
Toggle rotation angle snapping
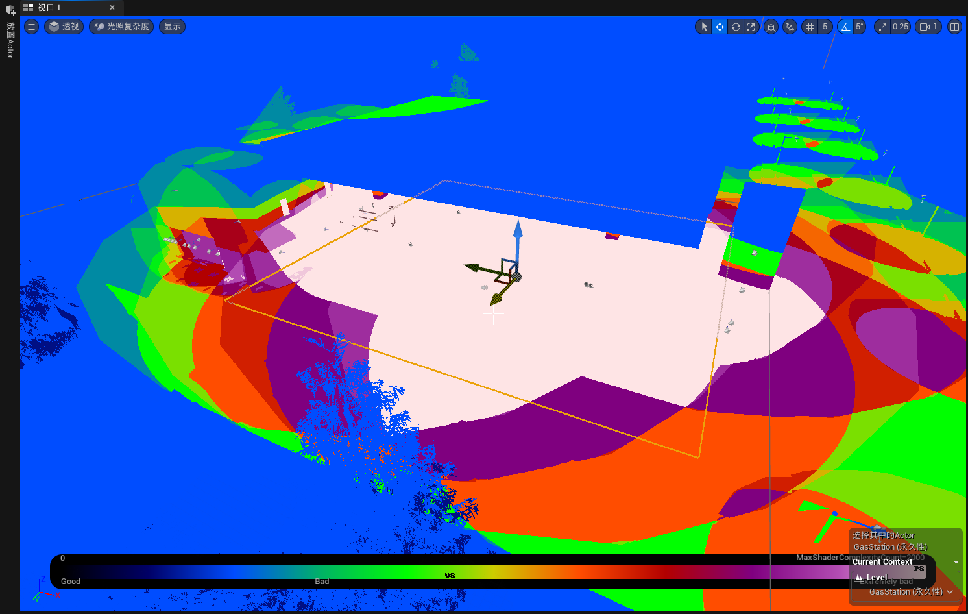[845, 27]
